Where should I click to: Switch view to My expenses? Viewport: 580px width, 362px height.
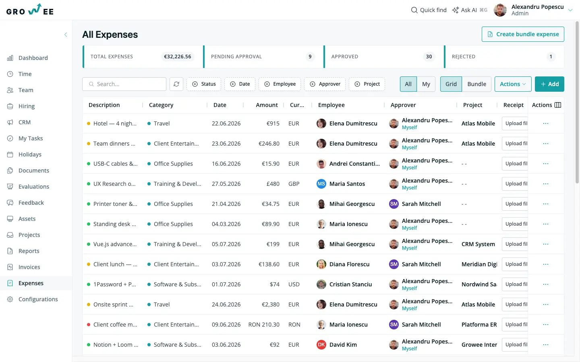point(426,84)
